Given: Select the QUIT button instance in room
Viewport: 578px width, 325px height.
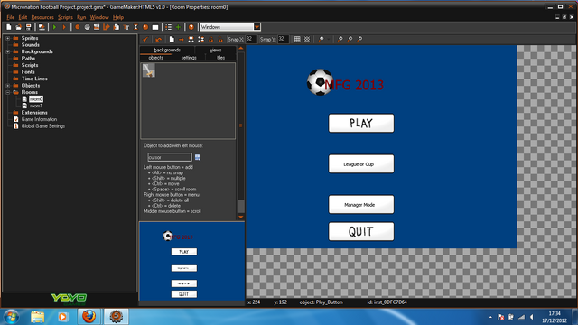Looking at the screenshot, I should tap(361, 231).
